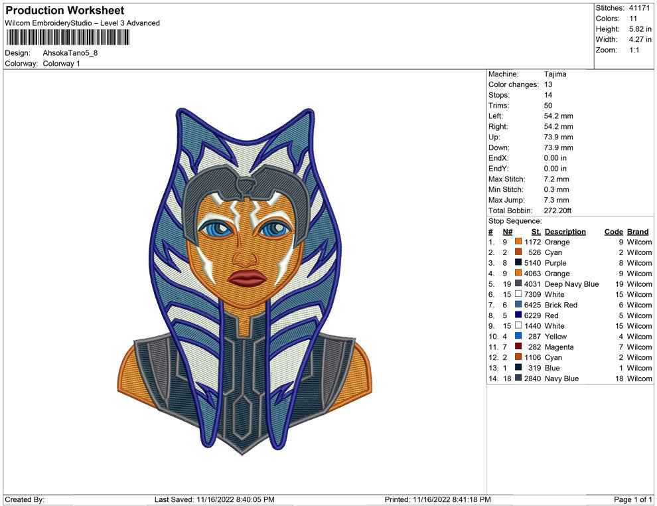The height and width of the screenshot is (506, 657).
Task: Click the Total Bobbin value 272.20ft
Action: (557, 211)
